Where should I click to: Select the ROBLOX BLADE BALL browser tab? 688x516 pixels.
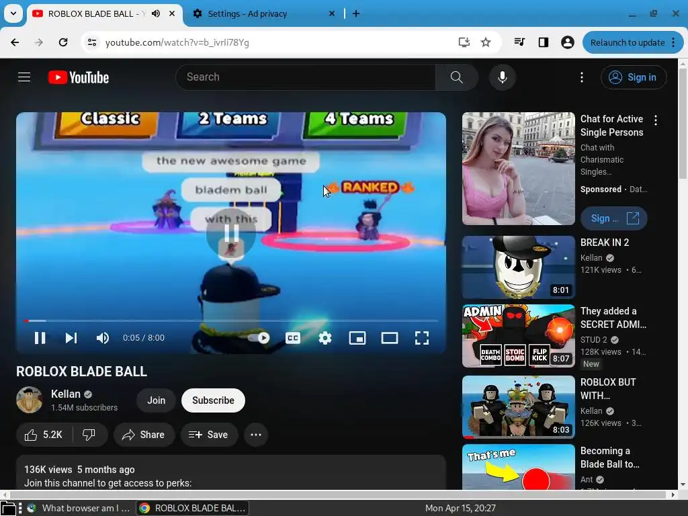point(95,13)
